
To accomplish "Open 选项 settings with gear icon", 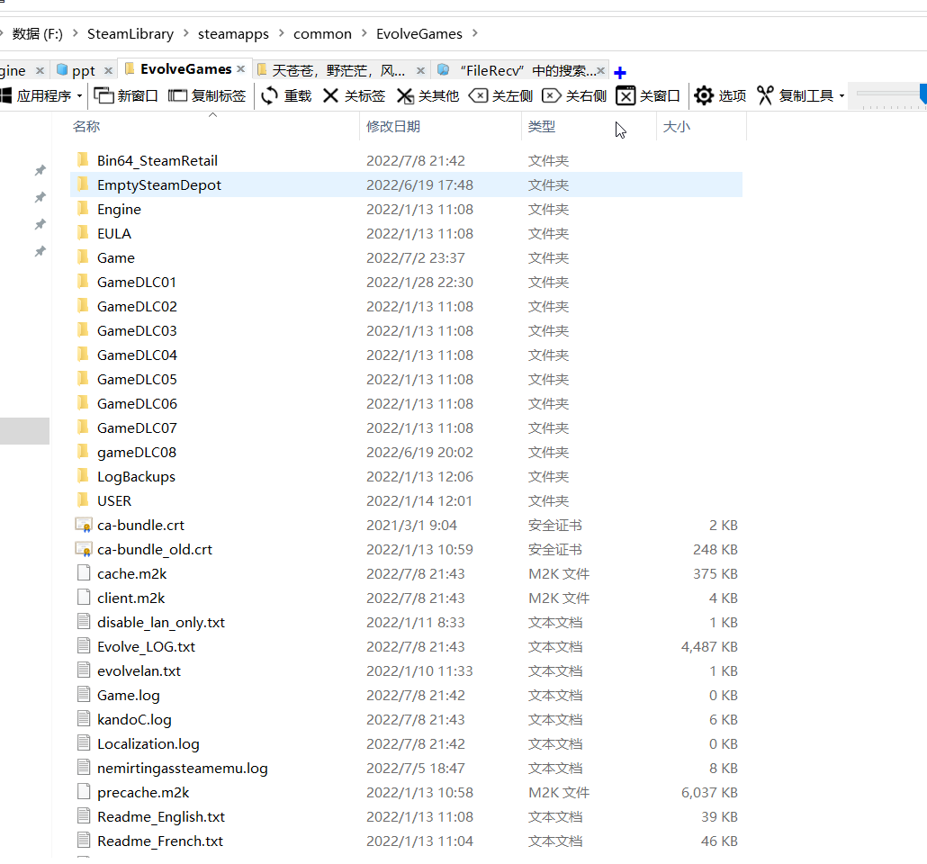I will (x=720, y=95).
